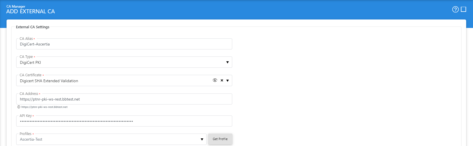Select the masked API Key field
The height and width of the screenshot is (146, 473).
124,121
